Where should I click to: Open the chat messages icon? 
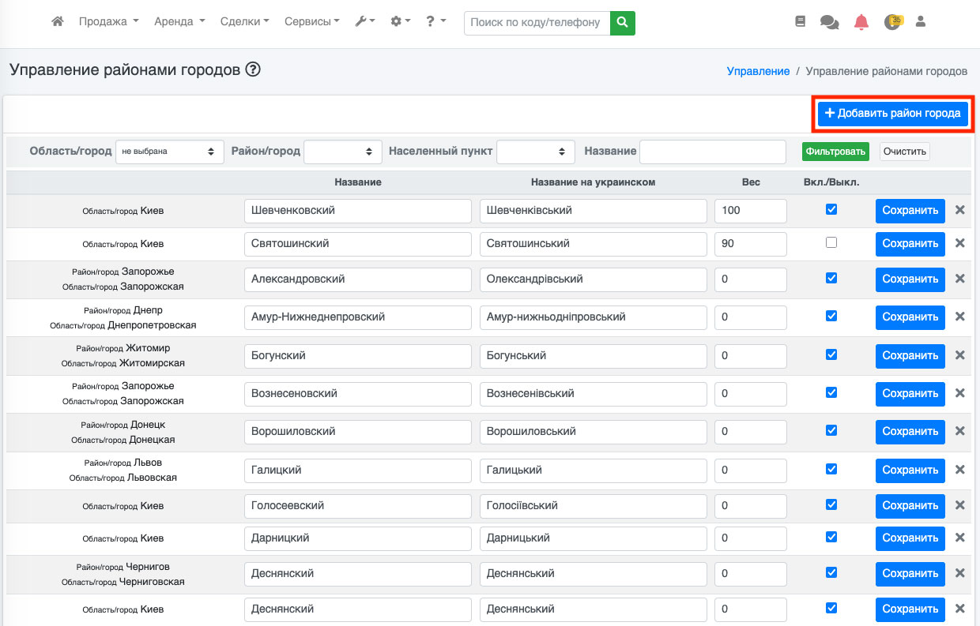pos(829,22)
